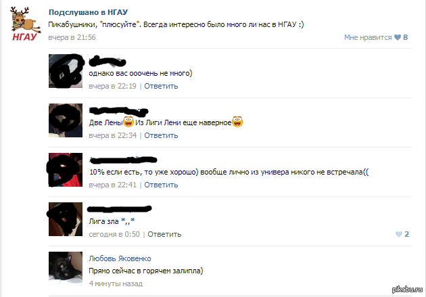This screenshot has height=297, width=426.
Task: Reply to the Две Лены comment
Action: tap(161, 135)
